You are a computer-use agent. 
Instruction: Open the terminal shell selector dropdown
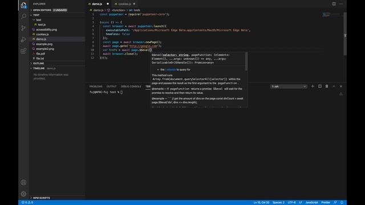289,87
